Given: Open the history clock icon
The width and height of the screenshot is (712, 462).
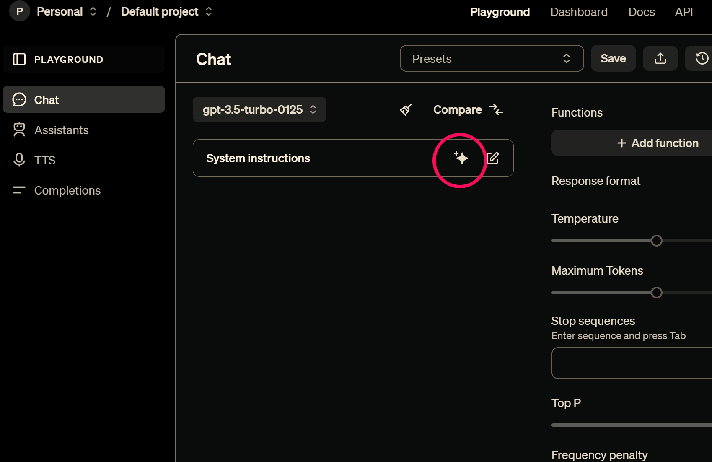Looking at the screenshot, I should click(702, 58).
